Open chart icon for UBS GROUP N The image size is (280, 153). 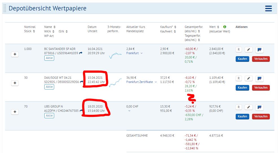[259, 107]
